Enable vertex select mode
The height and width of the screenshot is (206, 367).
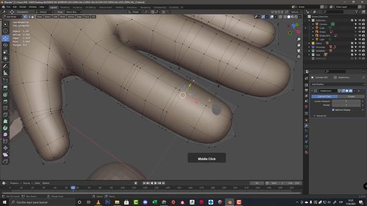[25, 17]
